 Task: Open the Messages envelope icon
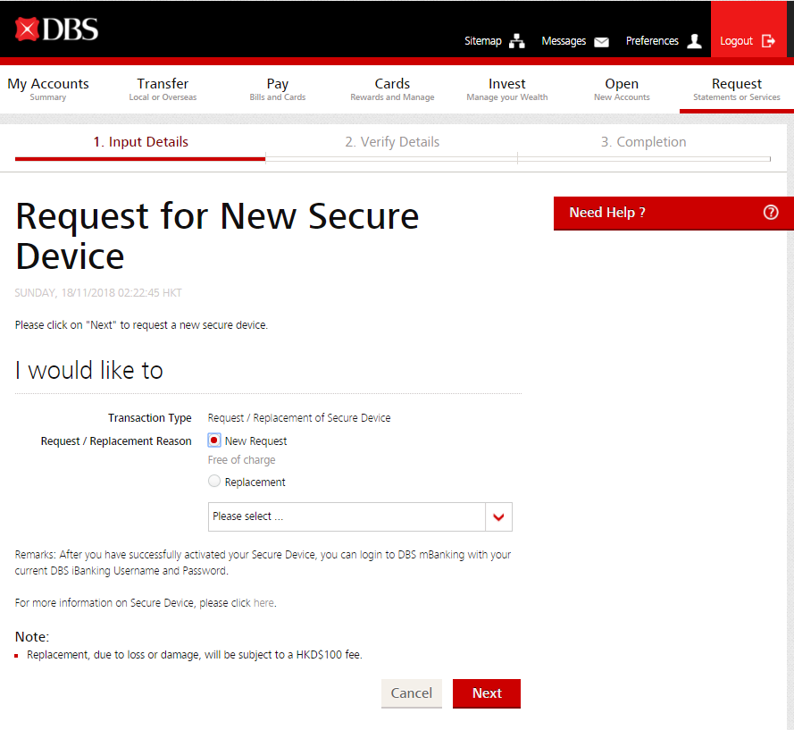pos(601,41)
